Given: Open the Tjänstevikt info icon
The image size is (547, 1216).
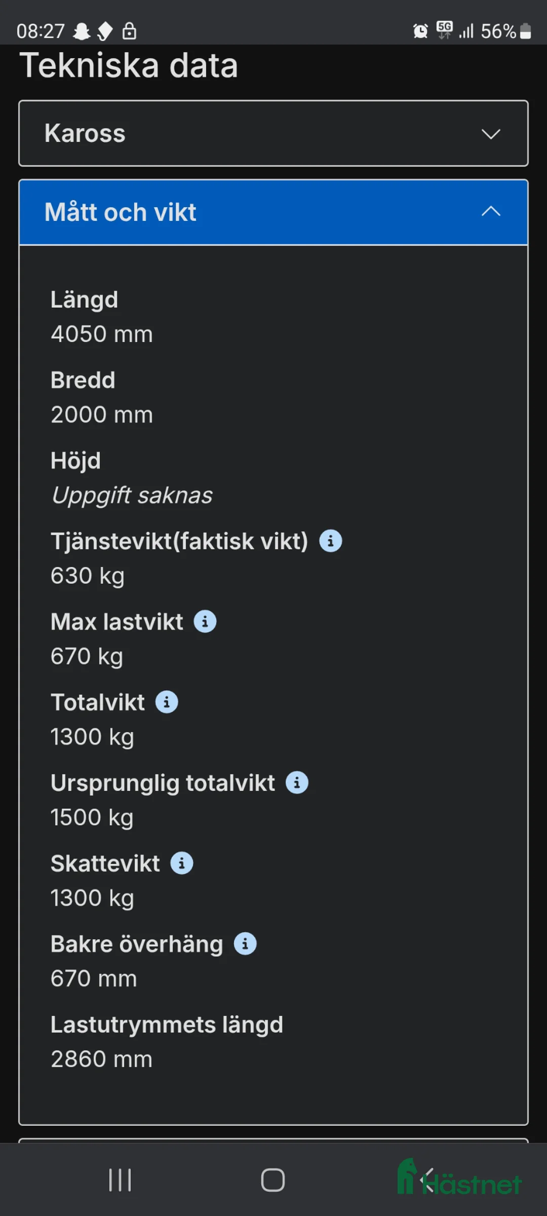Looking at the screenshot, I should (331, 540).
